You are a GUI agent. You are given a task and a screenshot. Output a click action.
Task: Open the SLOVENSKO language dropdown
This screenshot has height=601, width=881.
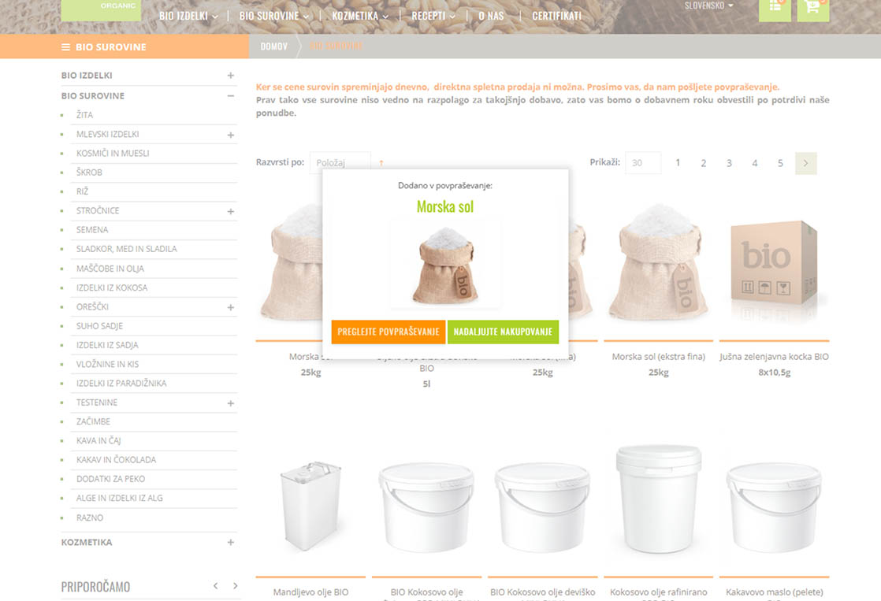point(708,6)
